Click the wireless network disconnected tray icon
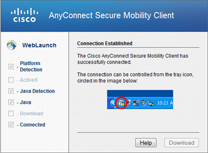208x153 pixels. (x=136, y=103)
